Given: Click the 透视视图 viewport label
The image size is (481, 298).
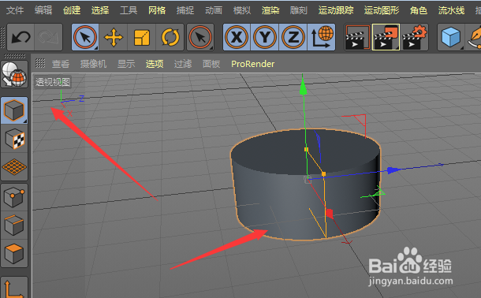Looking at the screenshot, I should coord(53,82).
